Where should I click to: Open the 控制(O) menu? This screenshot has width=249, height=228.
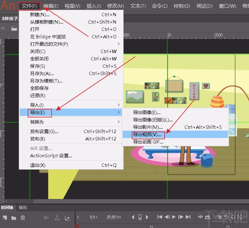182,6
